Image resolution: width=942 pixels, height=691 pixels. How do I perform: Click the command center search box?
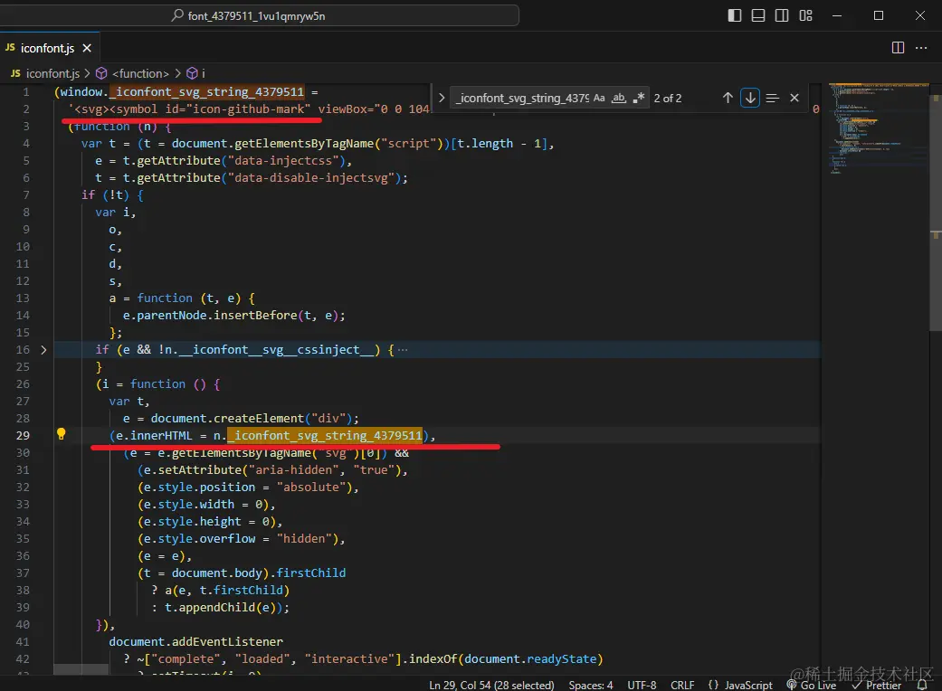tap(260, 15)
